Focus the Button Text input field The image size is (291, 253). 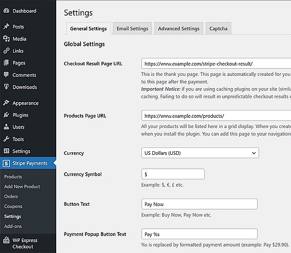[x=199, y=204]
